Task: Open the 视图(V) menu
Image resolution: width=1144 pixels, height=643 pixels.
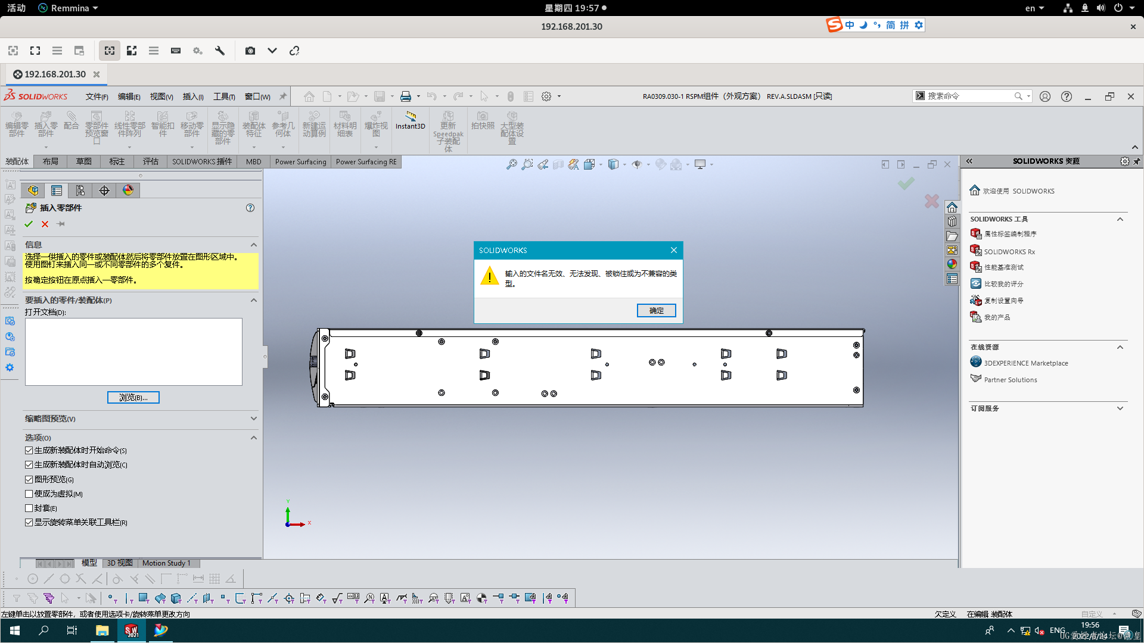Action: 161,96
